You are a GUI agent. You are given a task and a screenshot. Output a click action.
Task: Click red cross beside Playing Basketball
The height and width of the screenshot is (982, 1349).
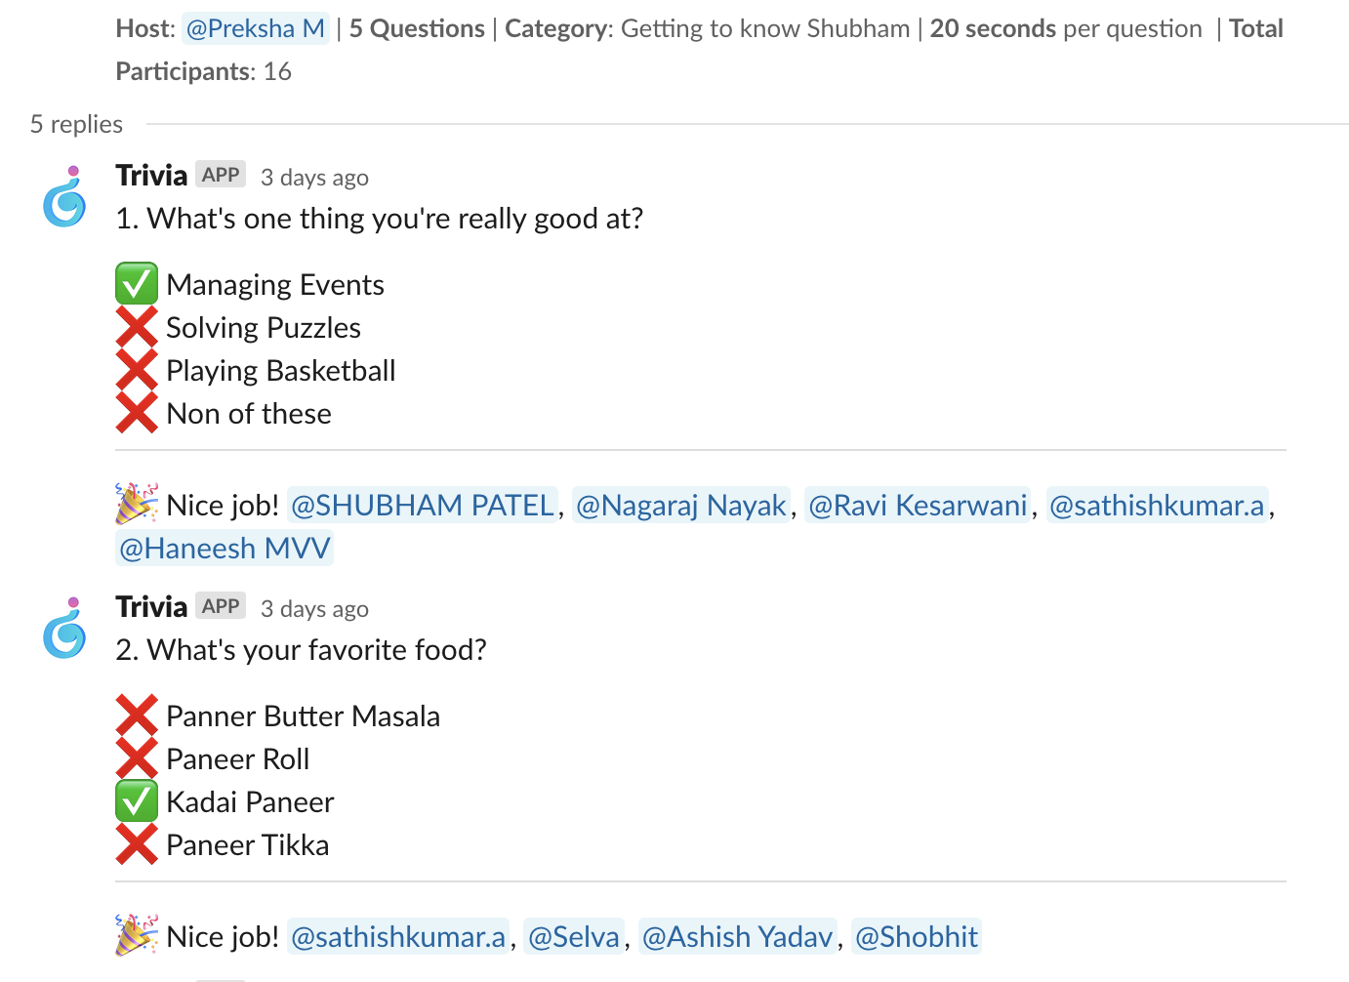[x=137, y=370]
